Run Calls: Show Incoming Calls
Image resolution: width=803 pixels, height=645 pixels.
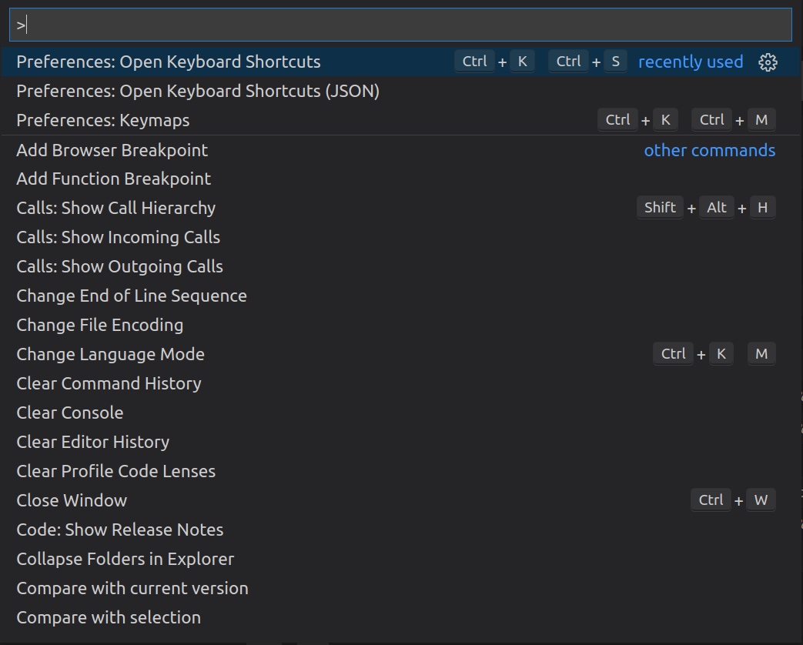point(119,238)
